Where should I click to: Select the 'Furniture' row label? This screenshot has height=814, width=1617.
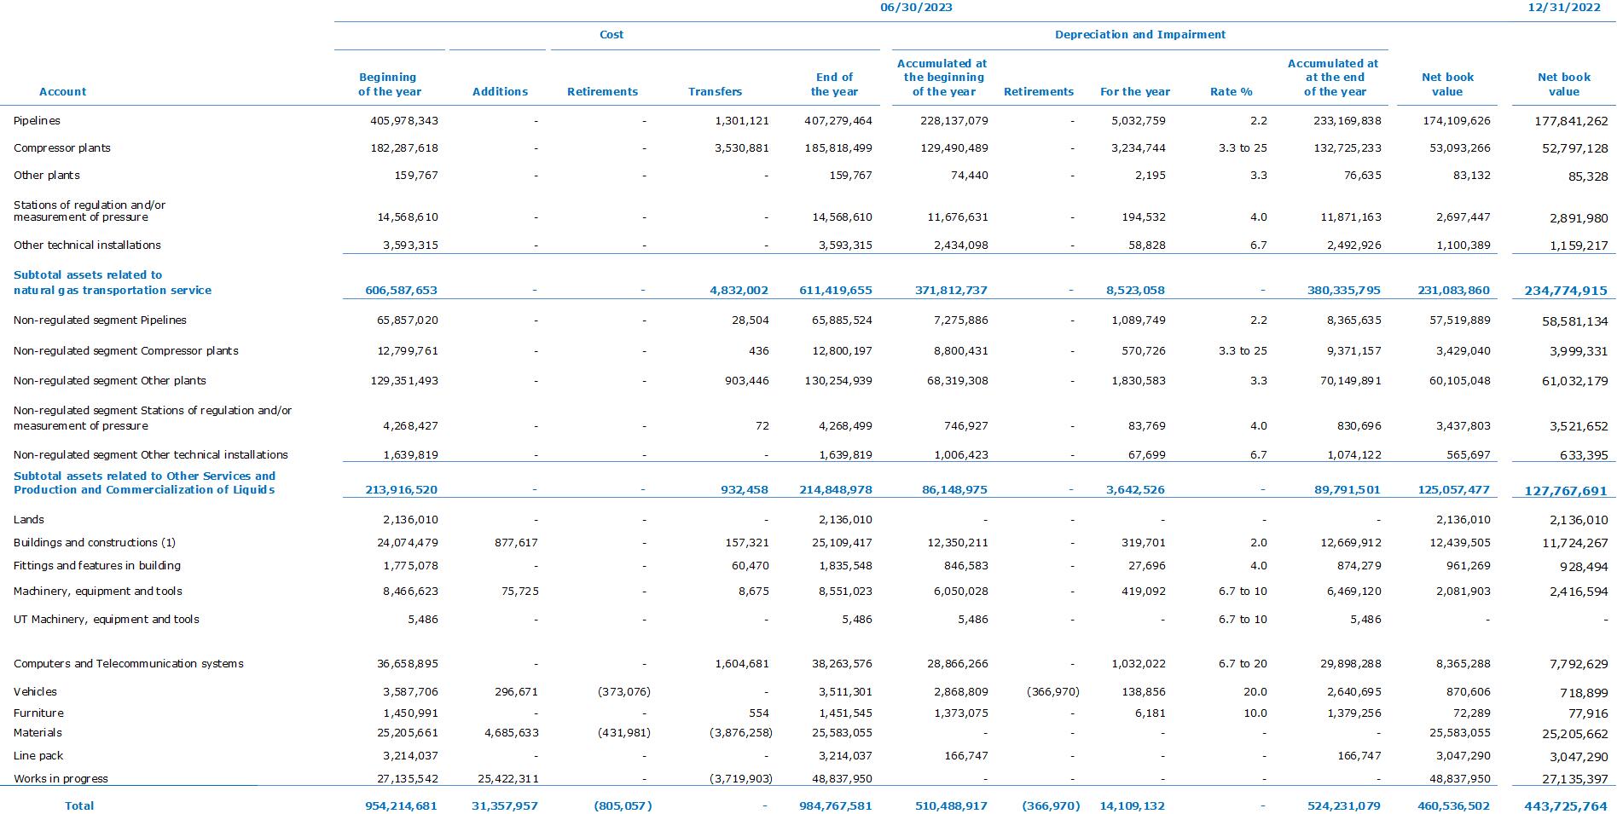[x=38, y=713]
